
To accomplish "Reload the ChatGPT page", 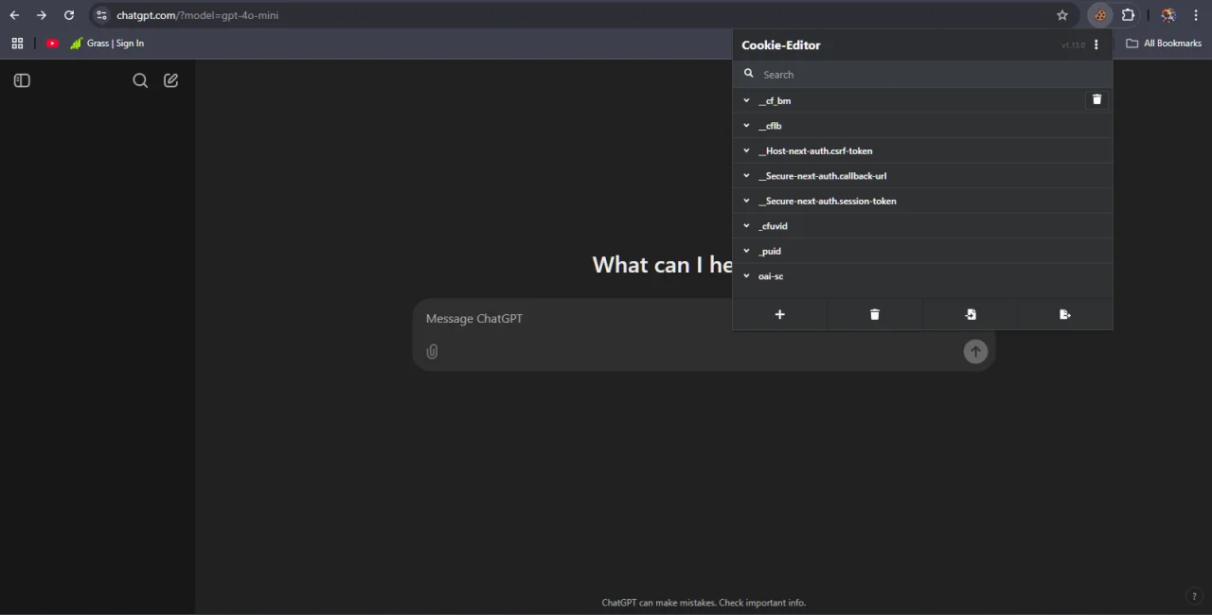I will click(x=69, y=15).
